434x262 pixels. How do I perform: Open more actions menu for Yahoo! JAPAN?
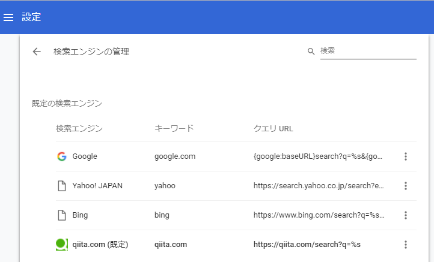406,186
